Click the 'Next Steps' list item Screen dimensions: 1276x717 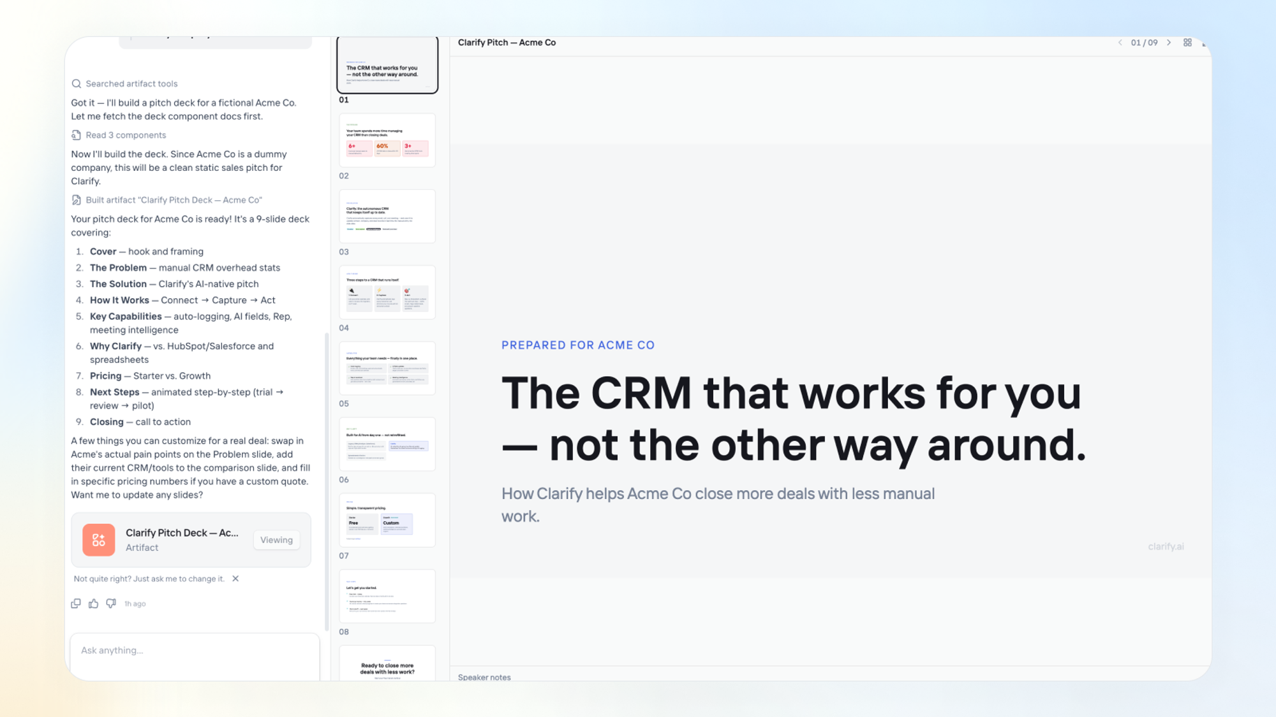click(186, 399)
